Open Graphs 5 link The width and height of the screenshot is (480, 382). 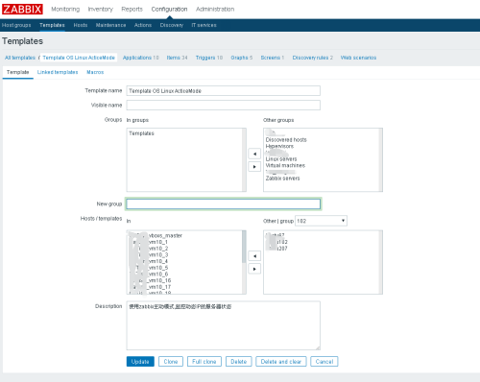pyautogui.click(x=242, y=58)
